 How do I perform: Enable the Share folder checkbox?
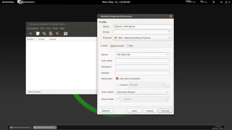[117, 99]
